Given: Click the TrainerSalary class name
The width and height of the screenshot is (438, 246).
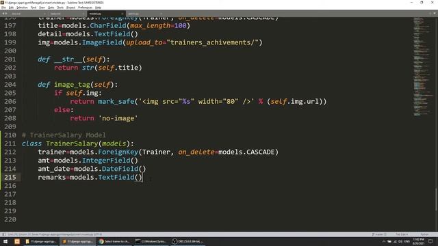Looking at the screenshot, I should [x=72, y=143].
